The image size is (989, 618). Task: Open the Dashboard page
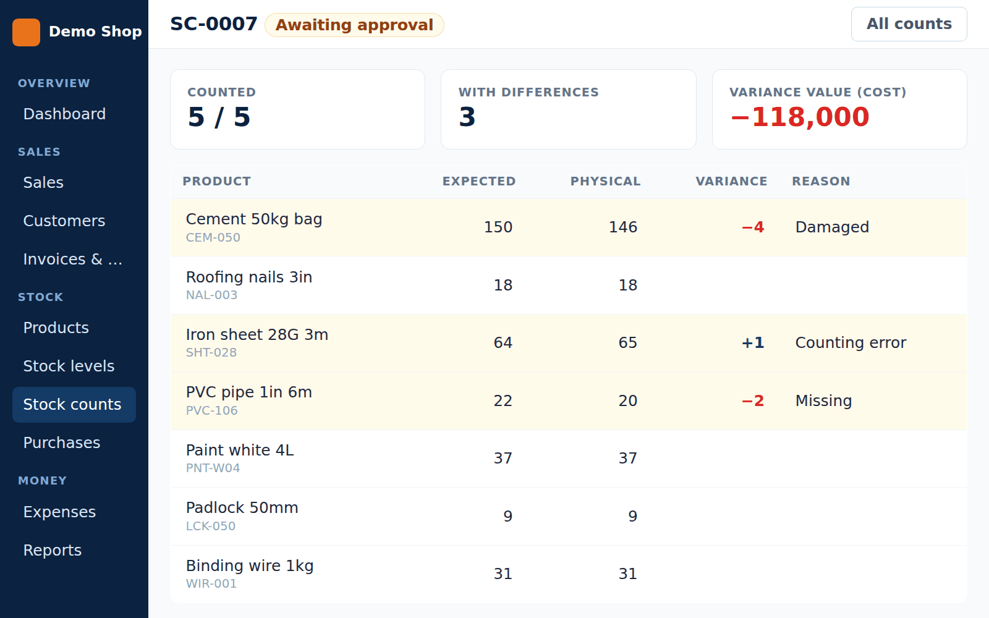[x=74, y=114]
